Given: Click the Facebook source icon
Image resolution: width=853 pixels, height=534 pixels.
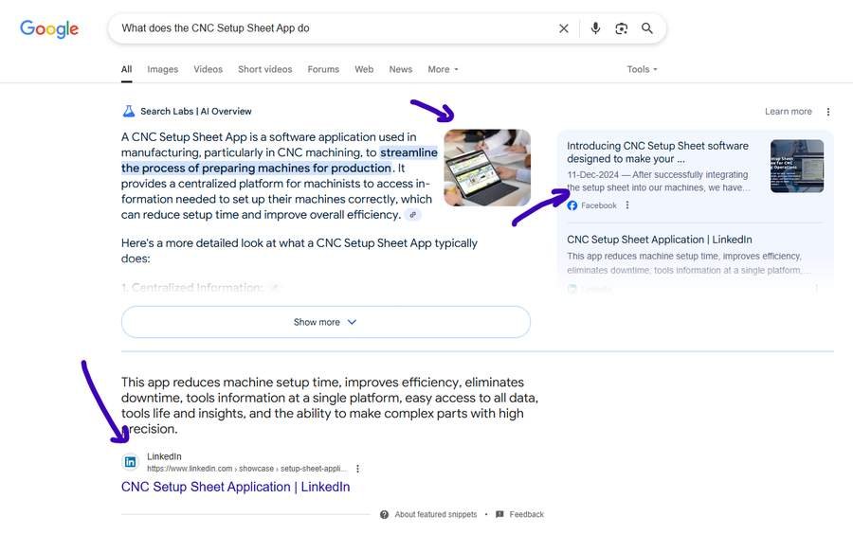Looking at the screenshot, I should point(572,205).
